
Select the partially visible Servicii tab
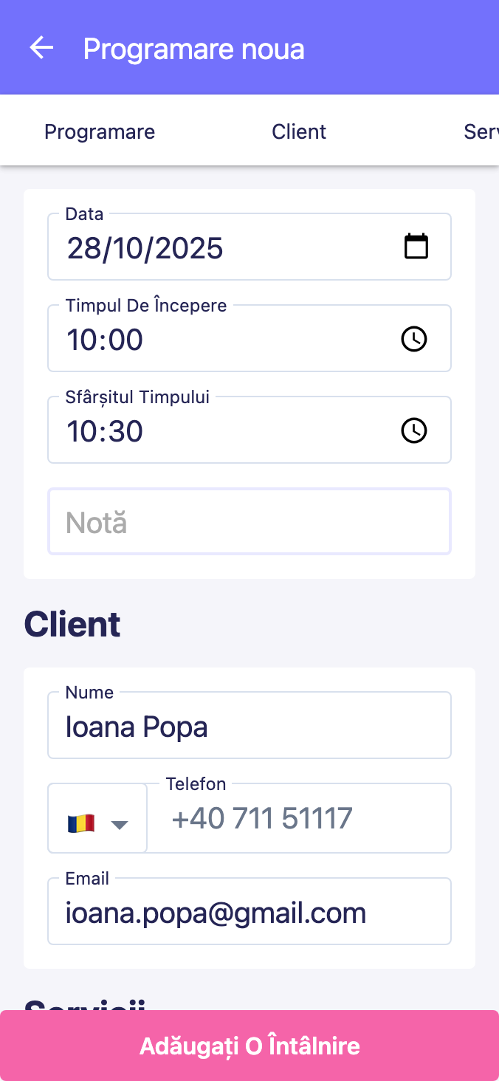pos(481,131)
